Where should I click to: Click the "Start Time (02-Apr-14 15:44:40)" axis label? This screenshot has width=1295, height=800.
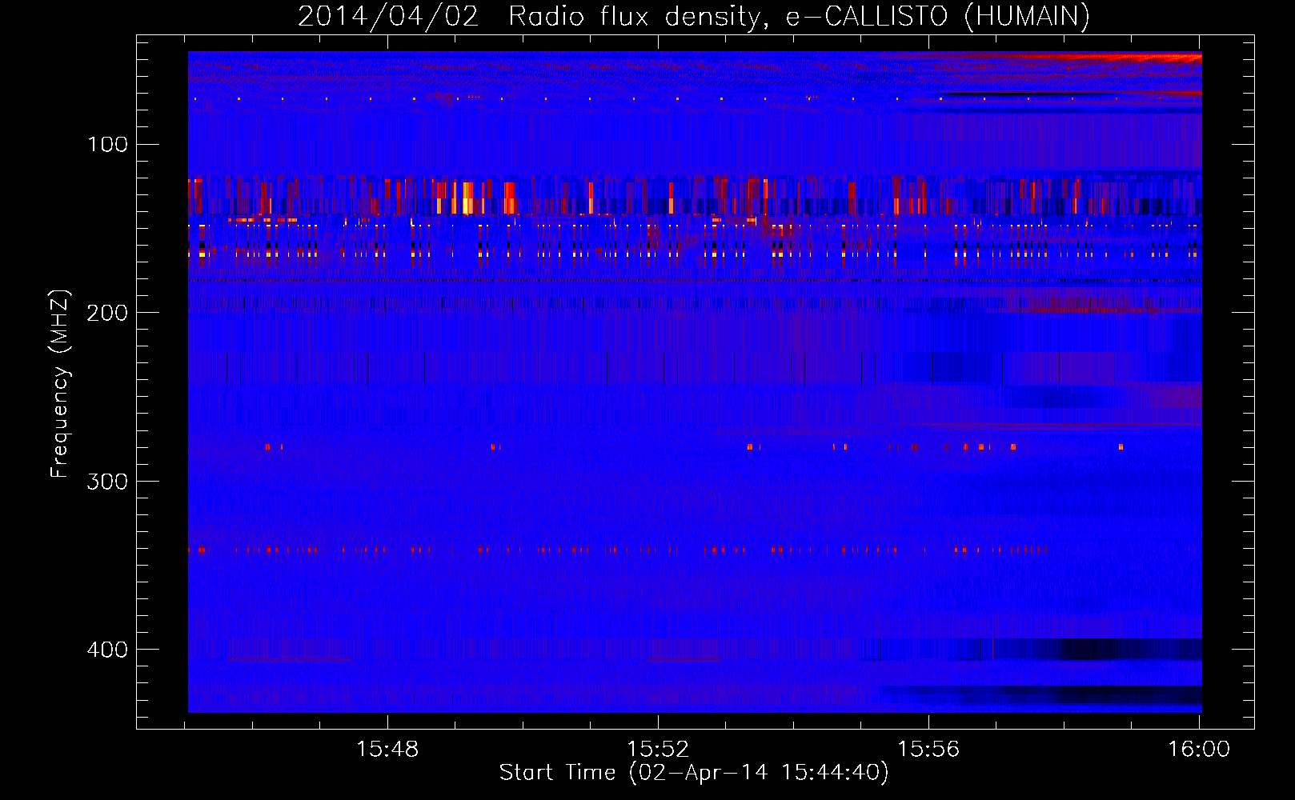[694, 773]
